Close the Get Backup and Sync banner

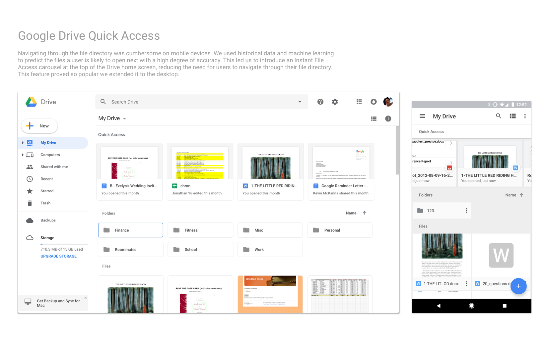(x=86, y=298)
